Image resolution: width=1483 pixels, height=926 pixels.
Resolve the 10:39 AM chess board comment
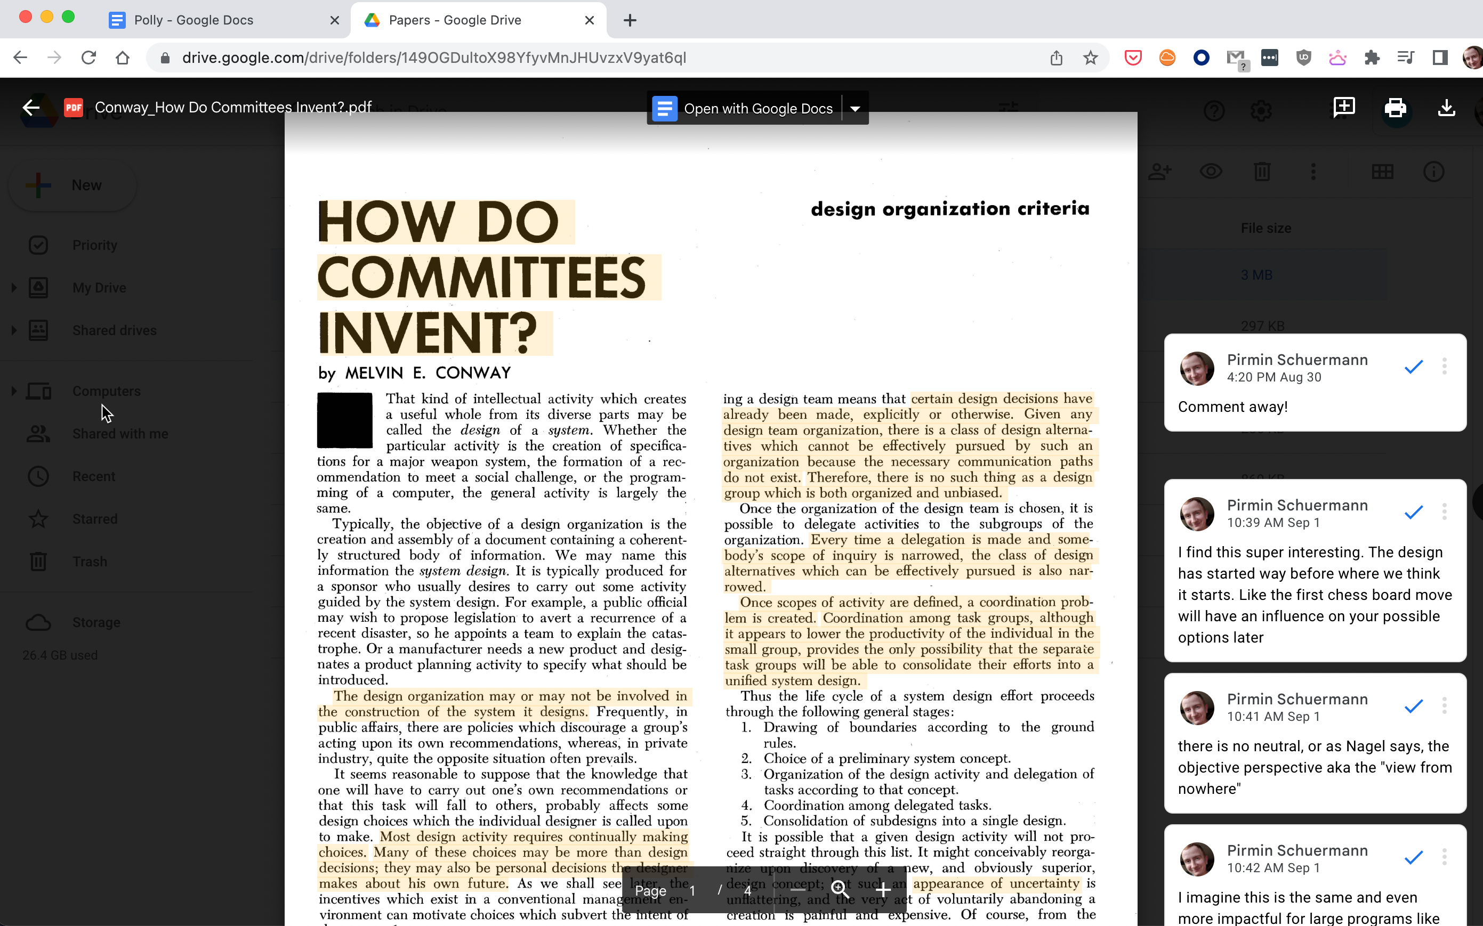[x=1413, y=512]
